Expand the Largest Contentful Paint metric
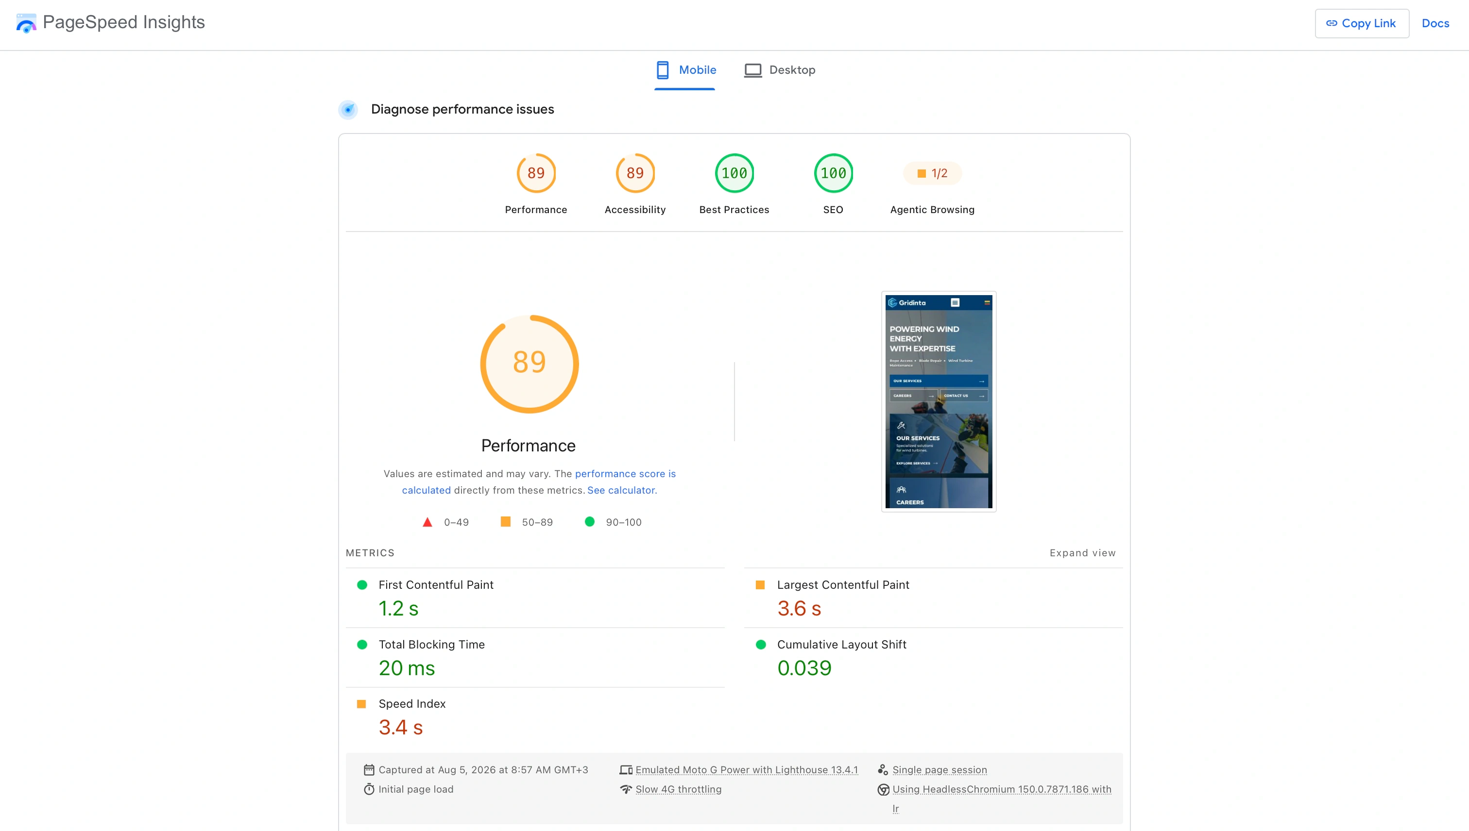The width and height of the screenshot is (1469, 831). coord(933,598)
